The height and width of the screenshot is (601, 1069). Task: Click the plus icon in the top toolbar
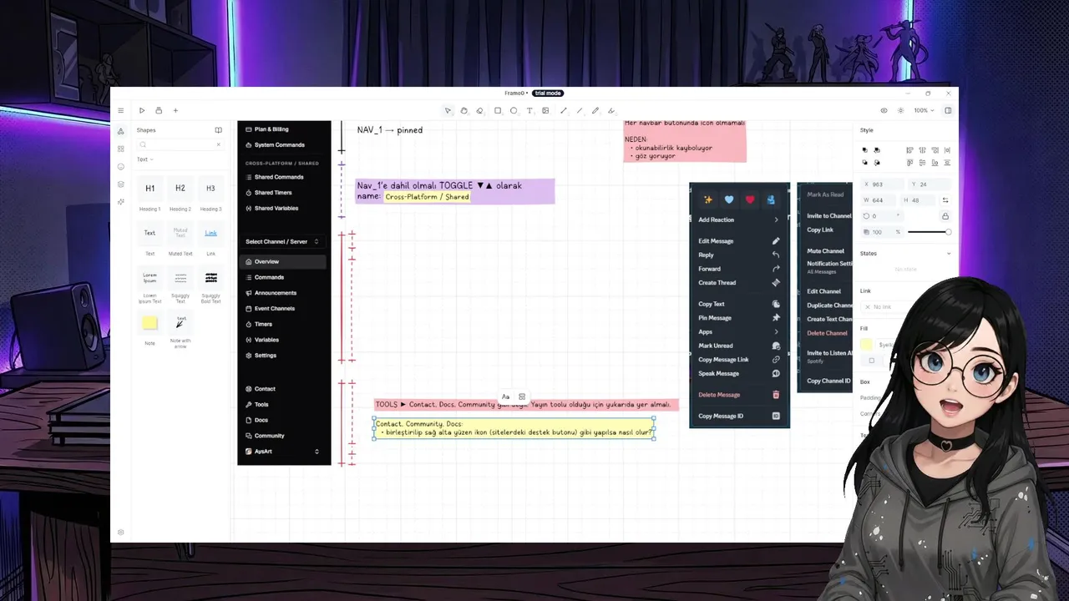point(175,110)
